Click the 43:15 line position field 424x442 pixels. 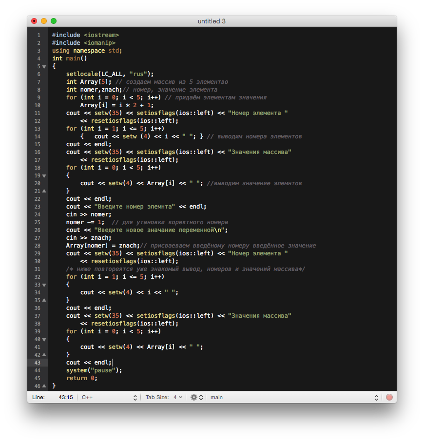click(65, 397)
